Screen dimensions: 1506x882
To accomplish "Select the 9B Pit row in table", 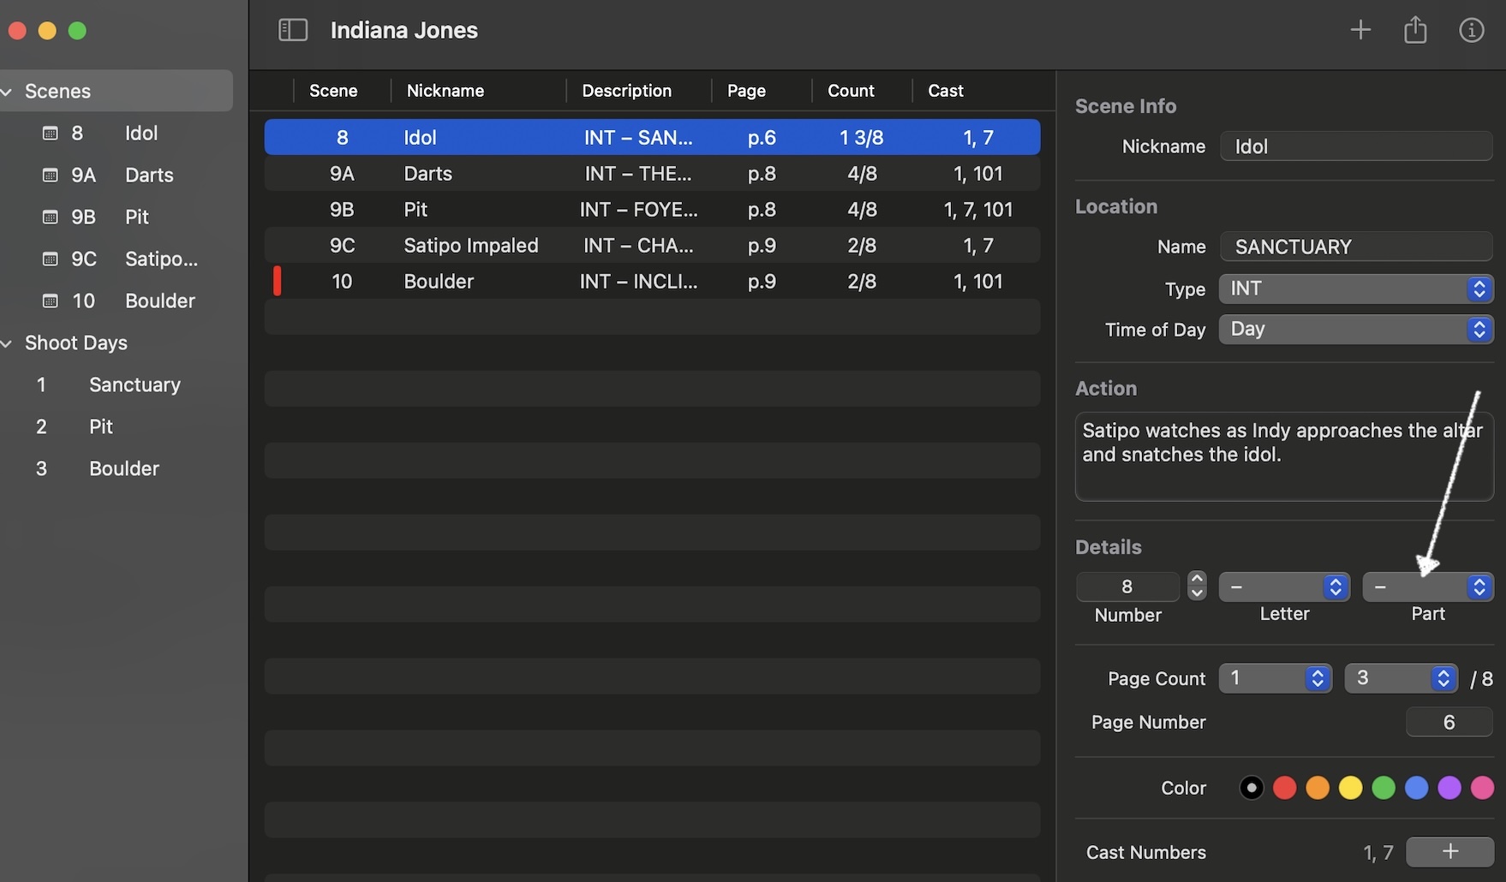I will 652,209.
